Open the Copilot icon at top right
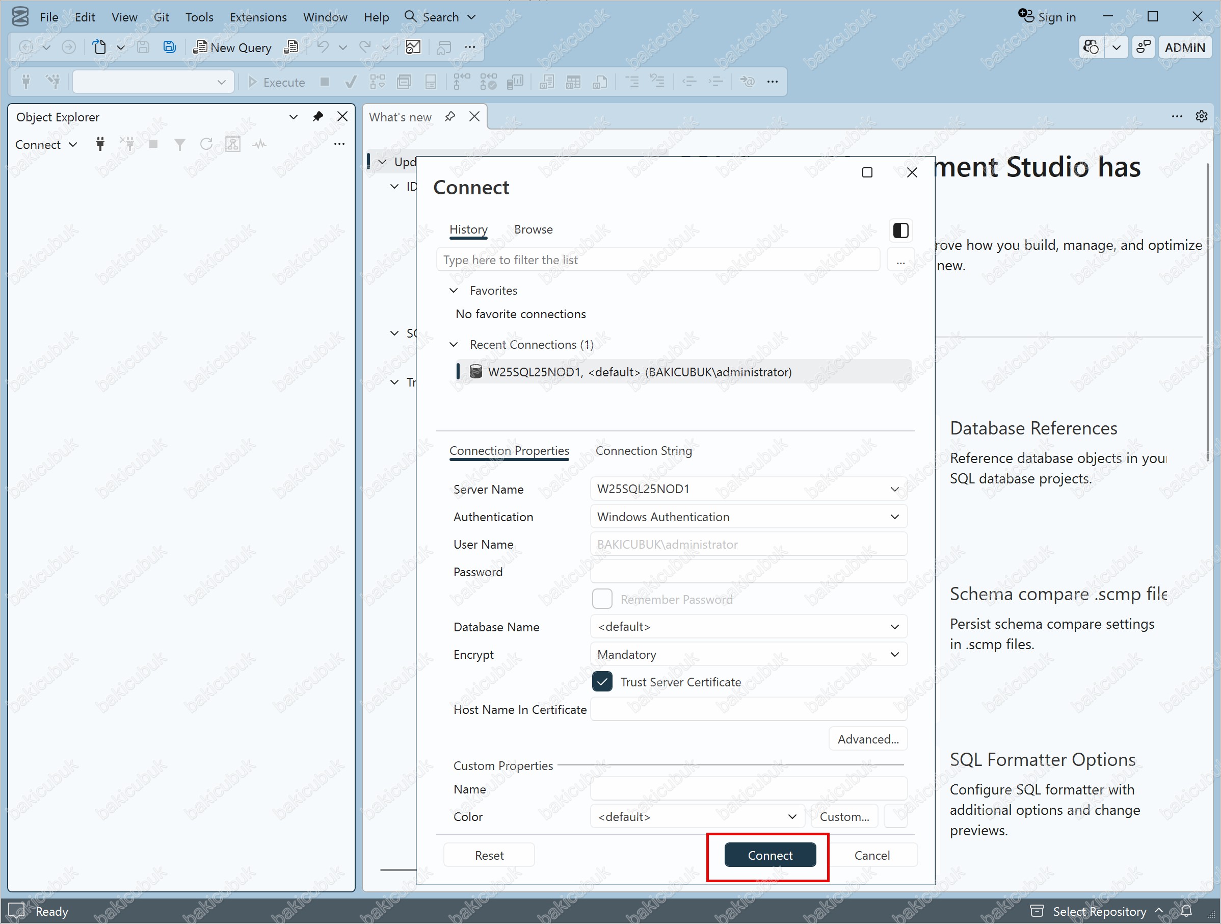1221x924 pixels. coord(1091,47)
